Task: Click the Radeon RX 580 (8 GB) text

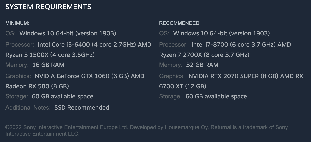Action: (37, 86)
